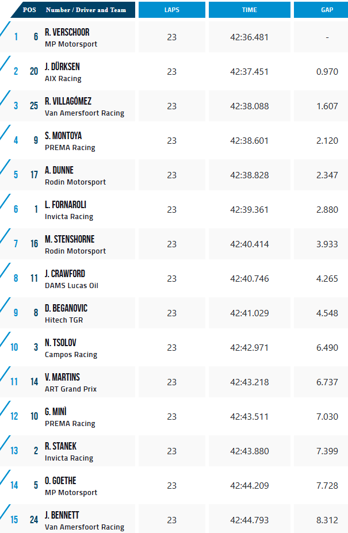Select S. Montoya in results

pos(63,136)
